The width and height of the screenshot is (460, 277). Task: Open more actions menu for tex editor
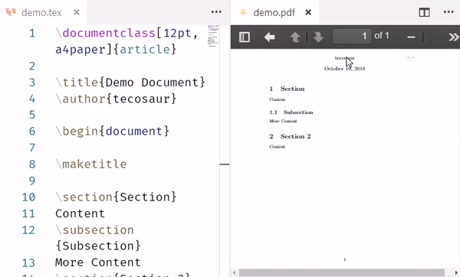pyautogui.click(x=216, y=12)
